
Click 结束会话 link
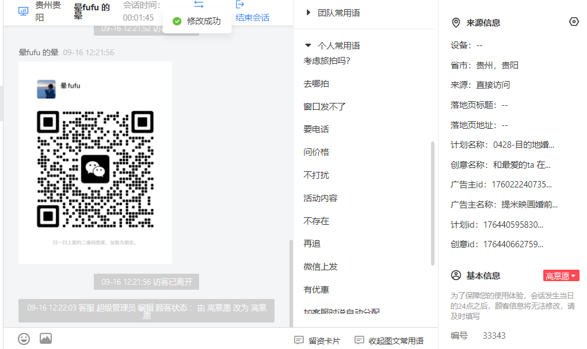point(252,18)
